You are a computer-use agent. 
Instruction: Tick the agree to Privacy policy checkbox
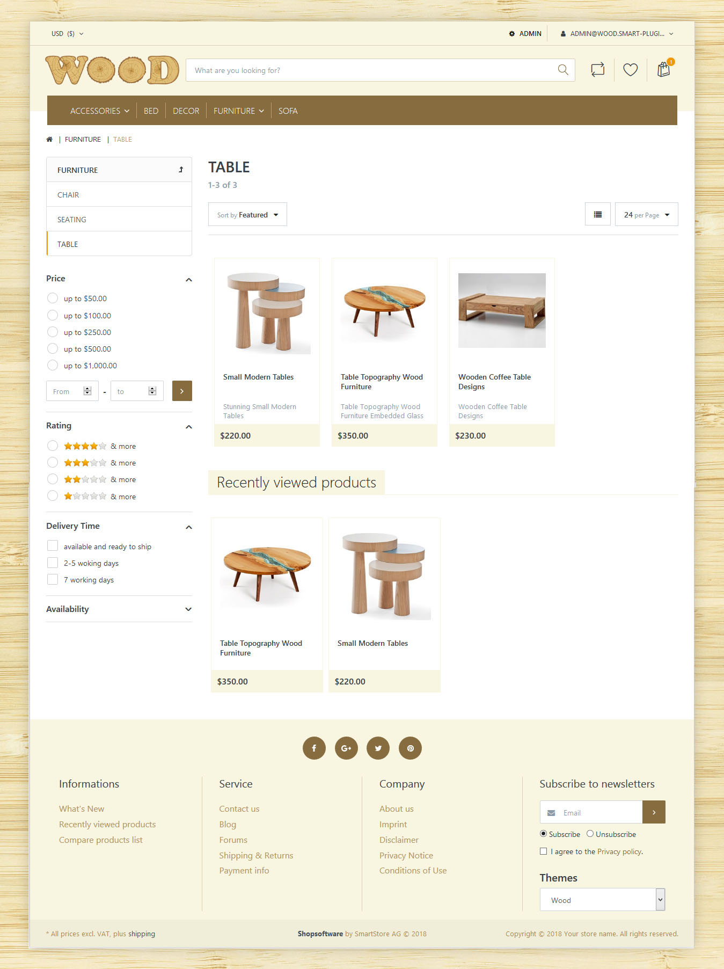tap(543, 851)
